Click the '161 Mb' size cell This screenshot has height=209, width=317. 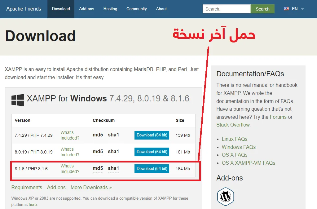pos(183,152)
